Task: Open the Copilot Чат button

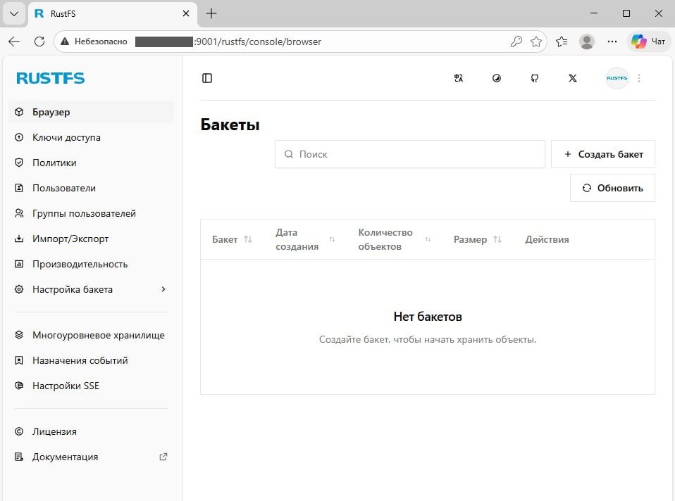Action: click(x=649, y=42)
